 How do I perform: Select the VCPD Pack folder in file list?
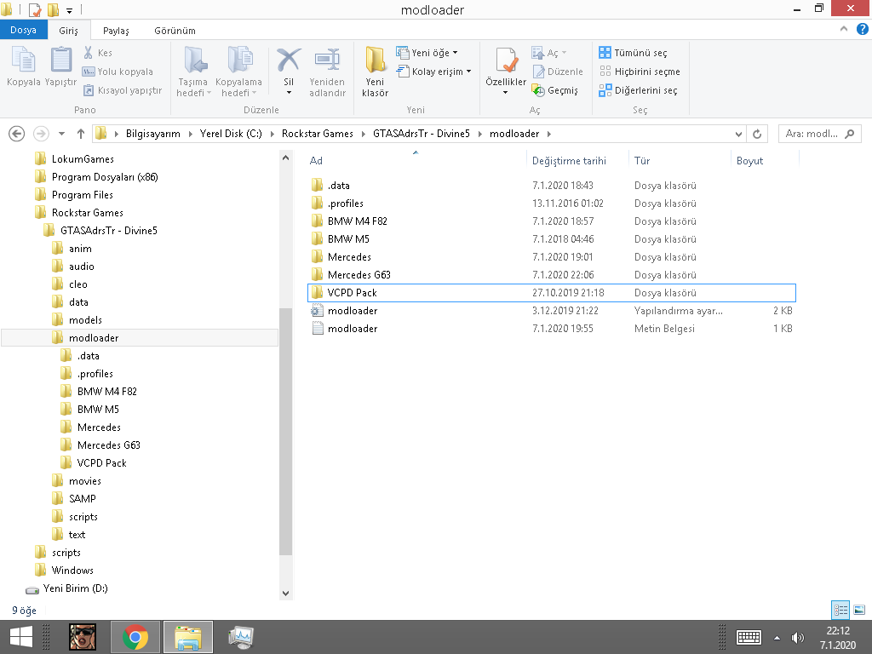click(x=552, y=293)
